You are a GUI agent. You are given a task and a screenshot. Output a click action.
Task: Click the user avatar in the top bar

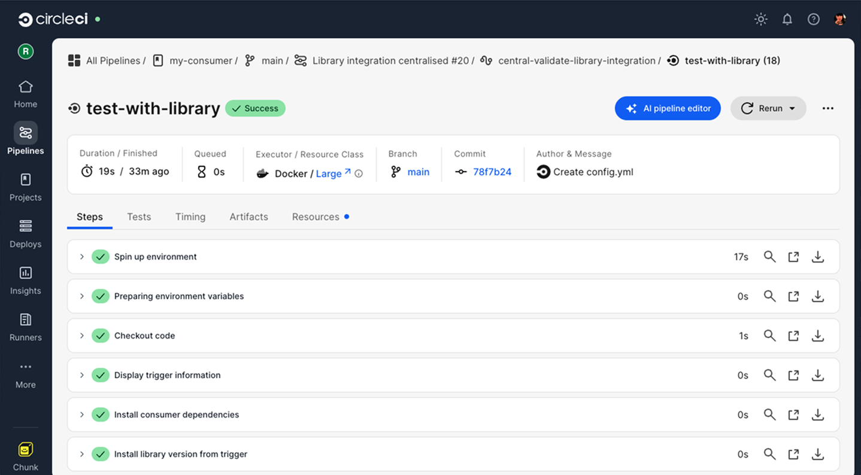tap(840, 19)
